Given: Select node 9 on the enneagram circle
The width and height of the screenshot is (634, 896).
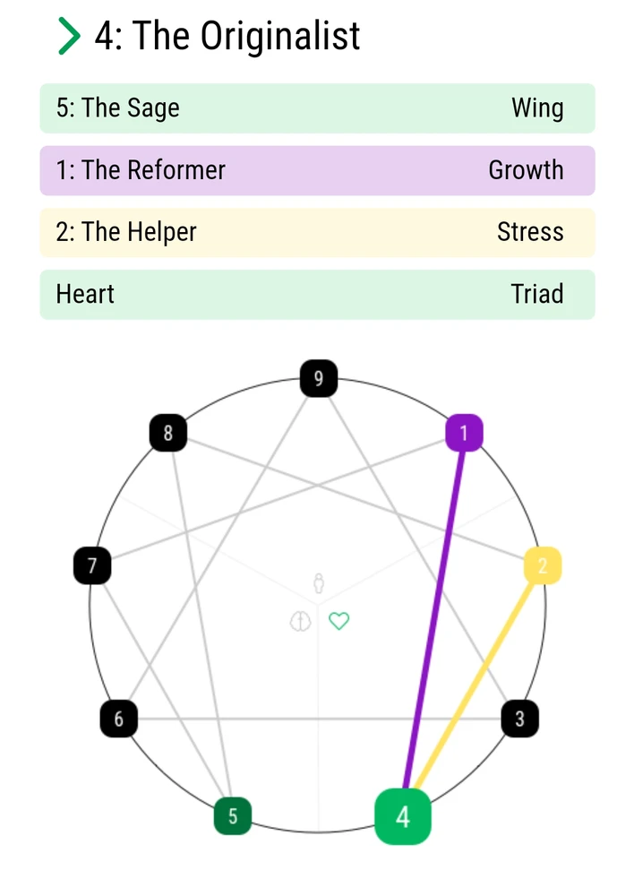Looking at the screenshot, I should [x=319, y=378].
